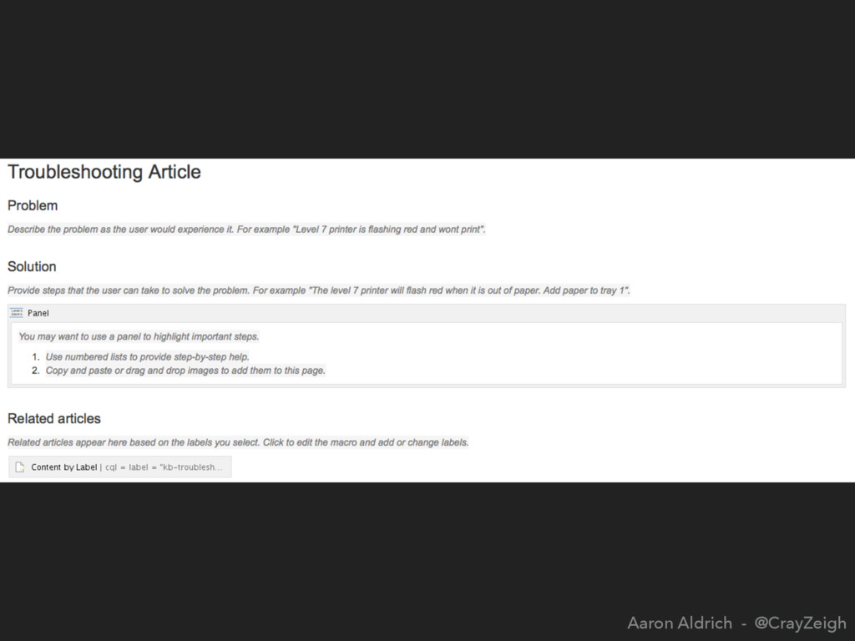Click the Related articles heading
Image resolution: width=855 pixels, height=641 pixels.
coord(54,419)
